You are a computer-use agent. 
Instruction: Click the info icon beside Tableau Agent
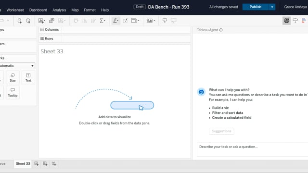[221, 30]
